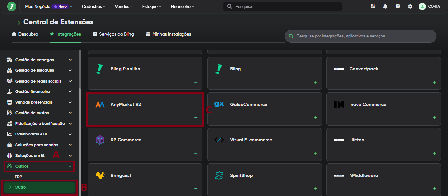The height and width of the screenshot is (196, 448).
Task: Expand Soluções para vendas category
Action: (x=40, y=145)
